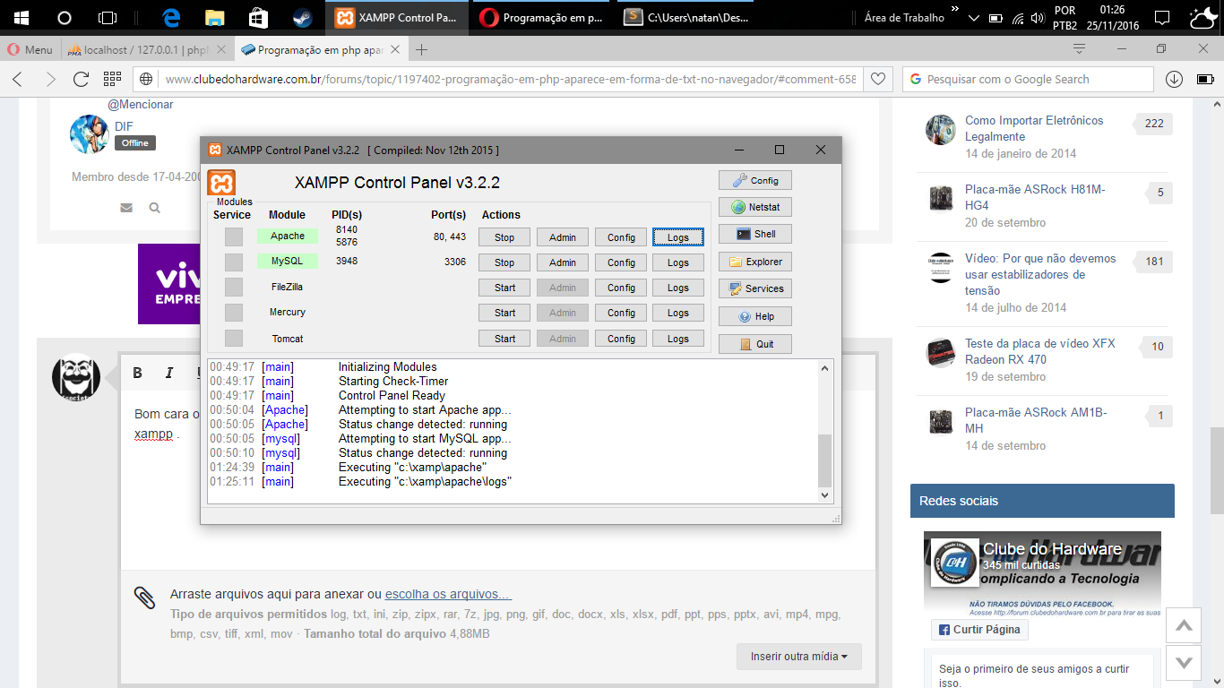Click the scroll-to-bottom arrow button
The height and width of the screenshot is (688, 1224).
pyautogui.click(x=1184, y=662)
